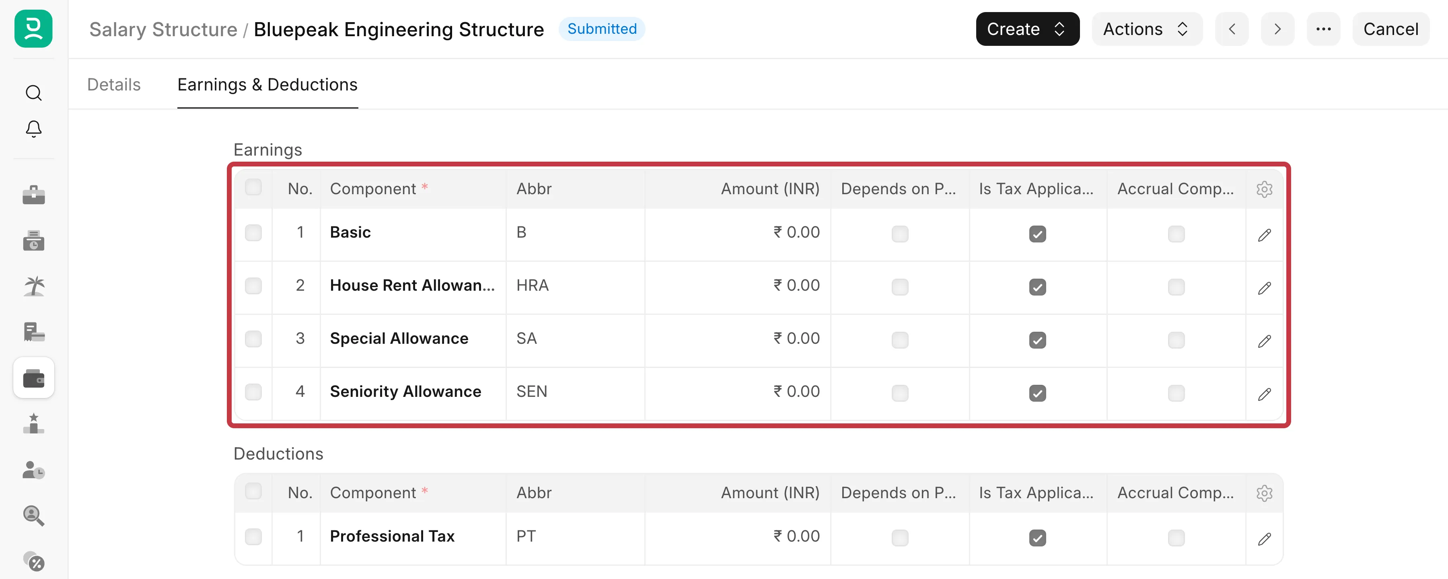Select all rows in Earnings table header
Screen dimensions: 1448x579
pyautogui.click(x=253, y=187)
